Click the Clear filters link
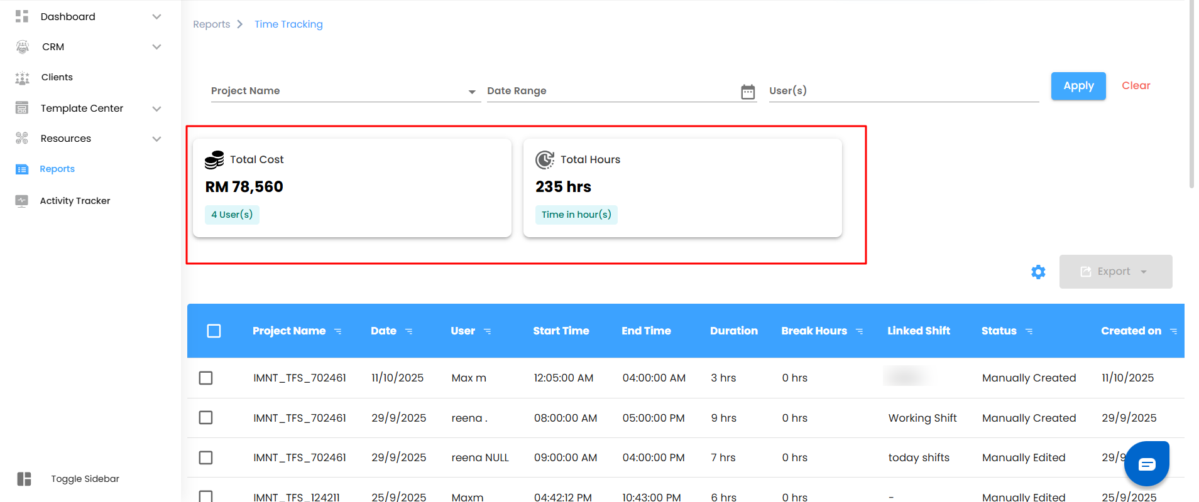 click(x=1136, y=85)
